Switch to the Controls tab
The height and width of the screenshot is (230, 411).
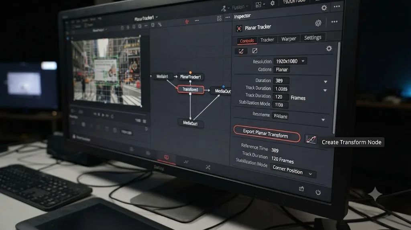[x=247, y=41]
